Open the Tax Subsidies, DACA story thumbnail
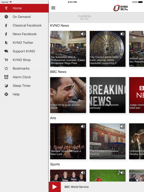144x192 pixels. pyautogui.click(x=68, y=49)
